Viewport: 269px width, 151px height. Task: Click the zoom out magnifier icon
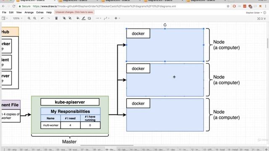coord(34,18)
